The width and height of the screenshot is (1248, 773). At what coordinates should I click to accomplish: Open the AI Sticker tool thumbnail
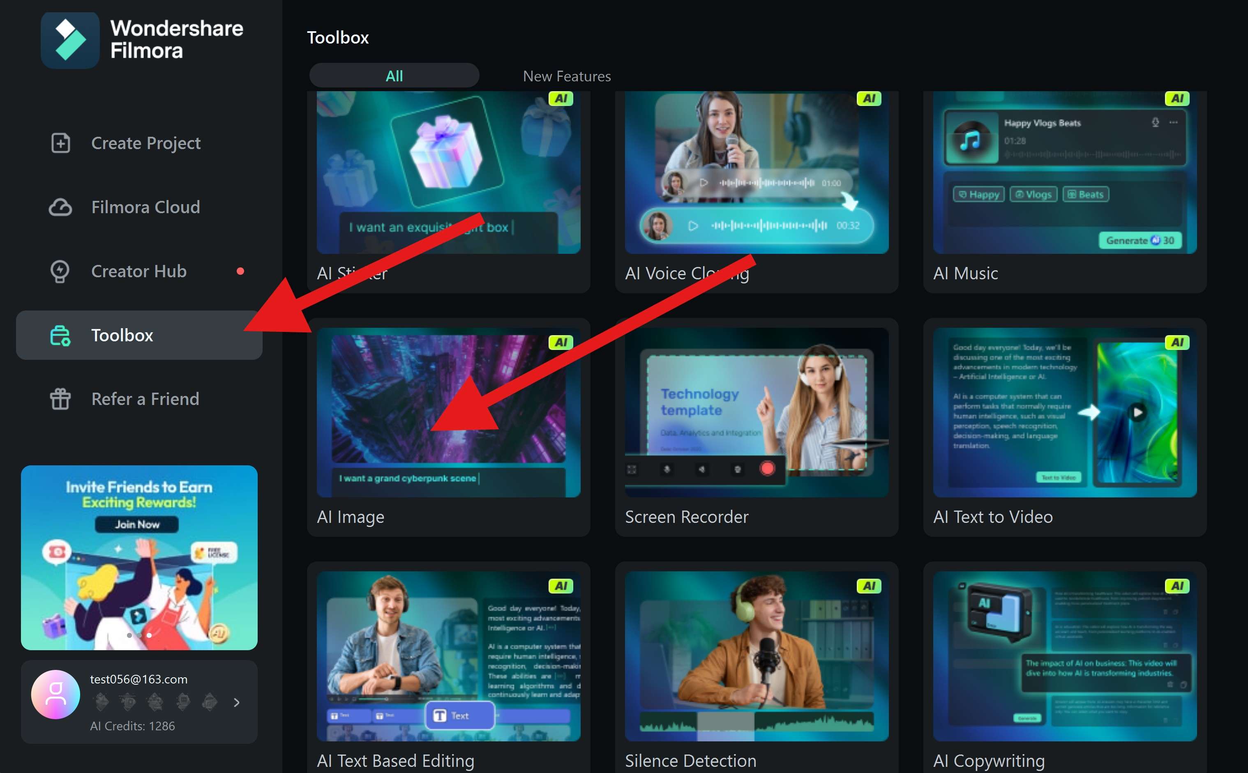[449, 172]
